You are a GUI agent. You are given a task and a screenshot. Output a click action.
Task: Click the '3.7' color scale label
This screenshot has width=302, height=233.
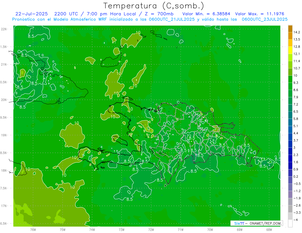296,141
